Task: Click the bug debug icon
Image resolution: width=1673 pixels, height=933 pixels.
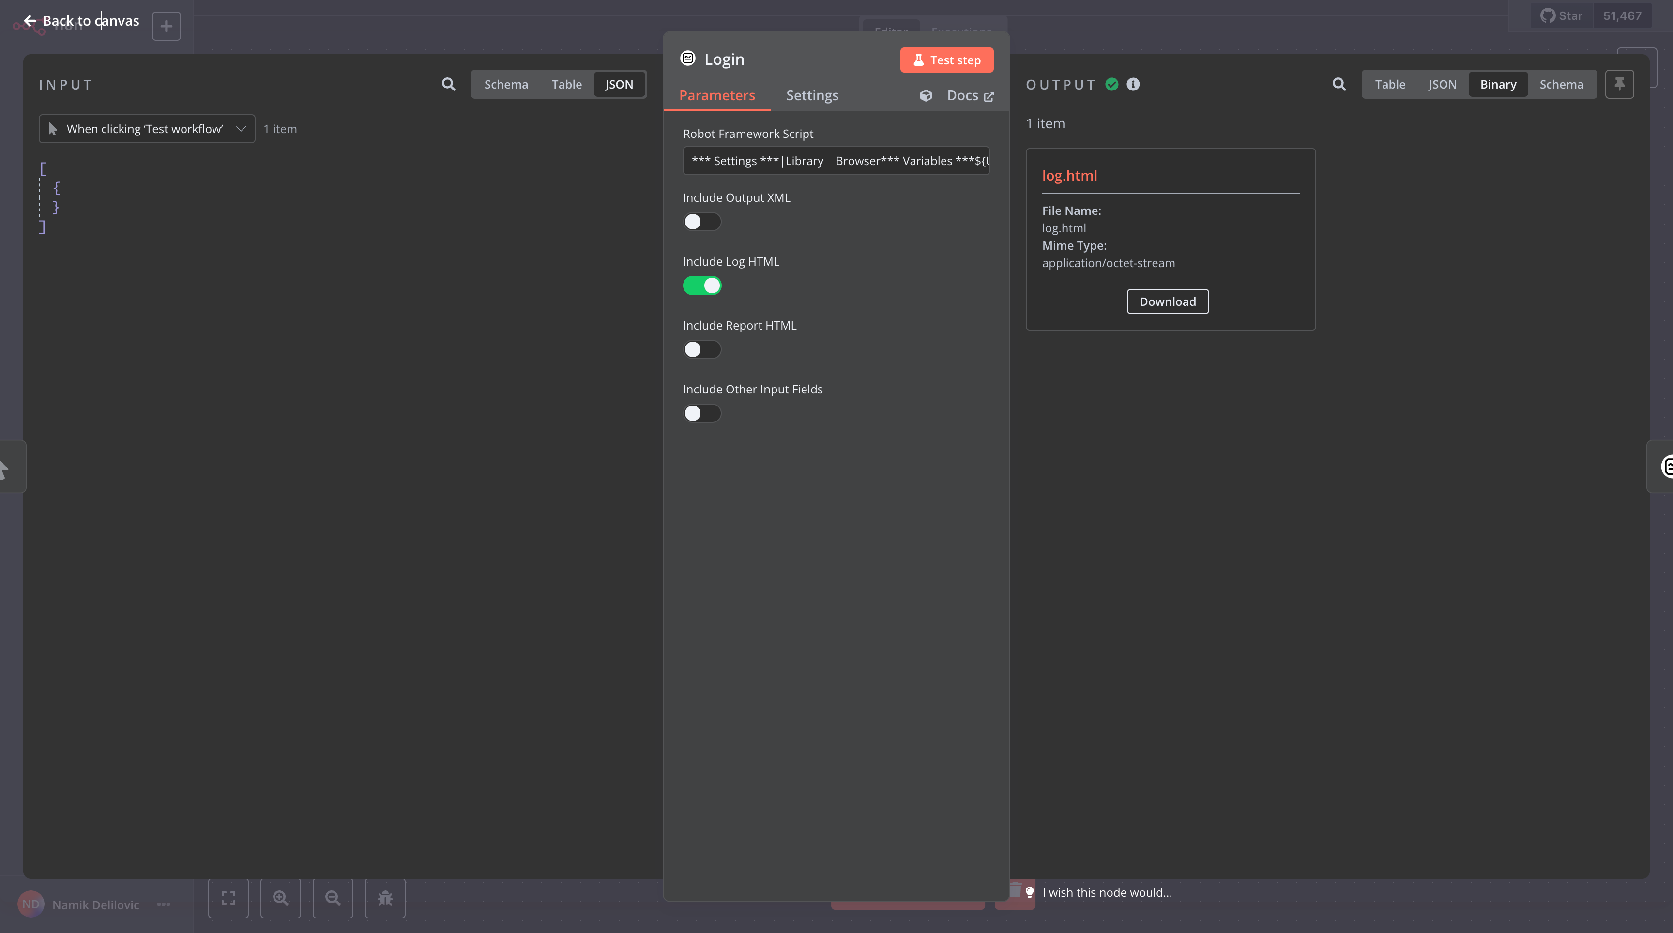Action: point(385,898)
